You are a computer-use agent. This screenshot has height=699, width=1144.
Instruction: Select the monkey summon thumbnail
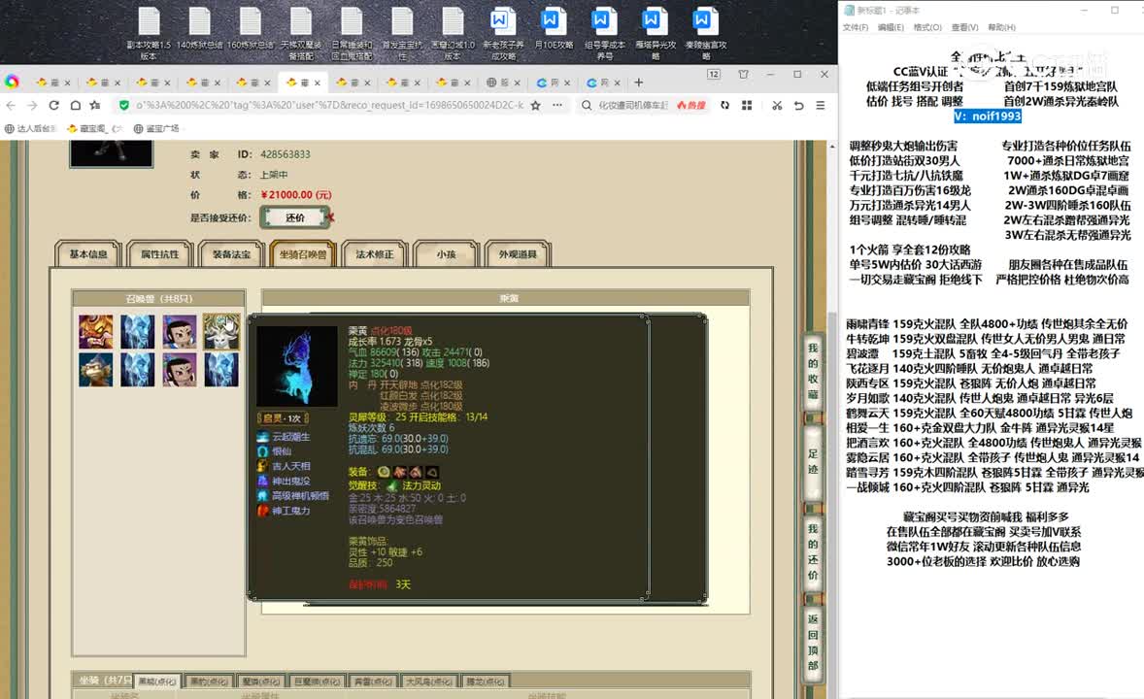click(x=95, y=370)
